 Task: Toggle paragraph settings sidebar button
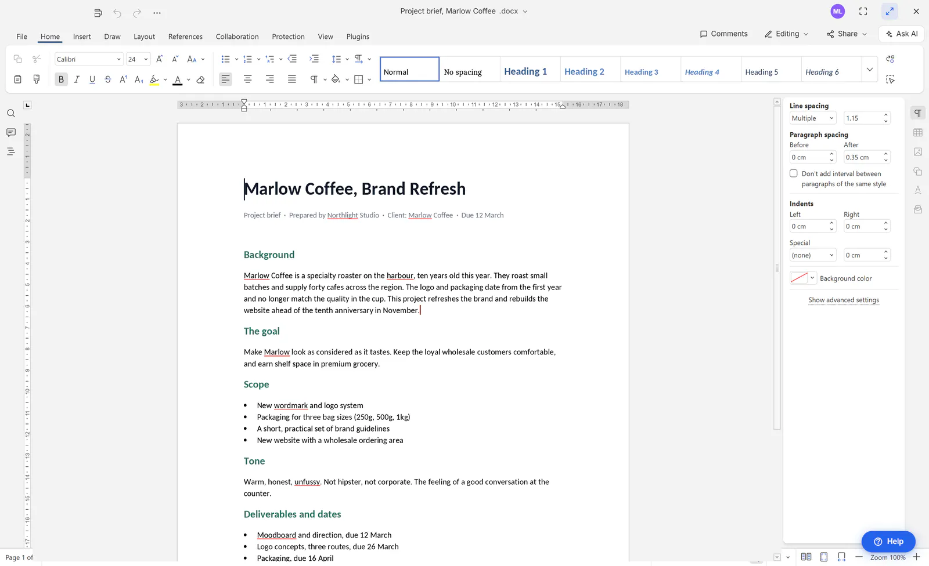918,113
